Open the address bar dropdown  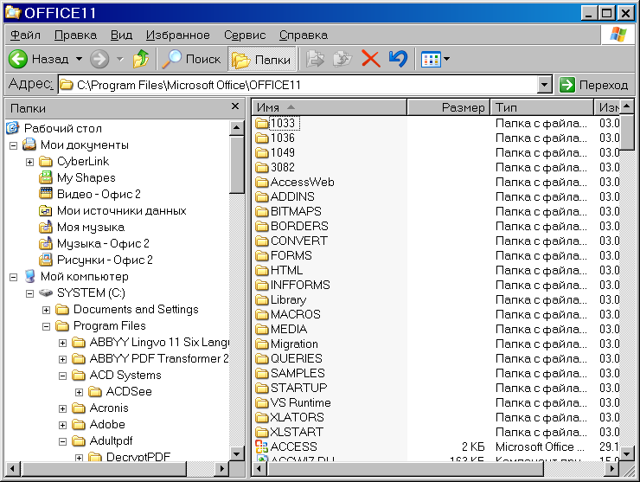coord(544,85)
